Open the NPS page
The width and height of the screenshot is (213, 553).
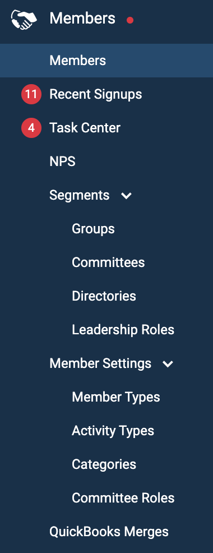(x=62, y=162)
